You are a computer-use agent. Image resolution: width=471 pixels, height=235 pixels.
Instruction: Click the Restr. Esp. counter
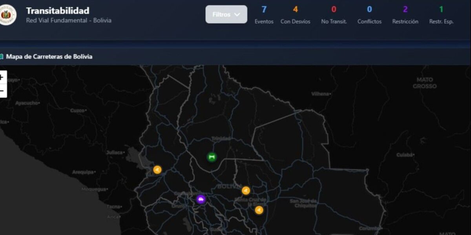(x=441, y=15)
